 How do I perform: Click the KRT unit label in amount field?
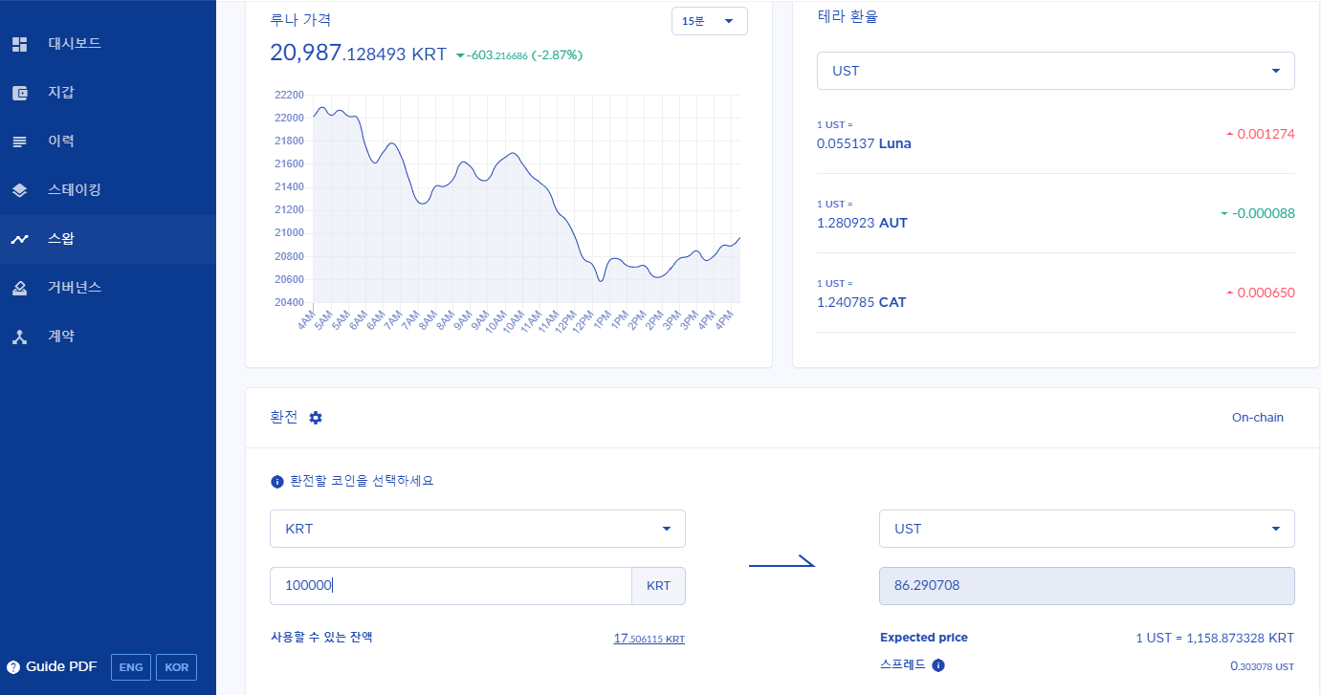(659, 586)
